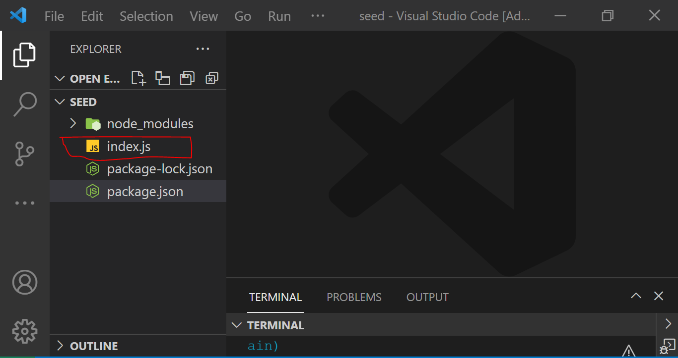Click the New Untitled Group icon
Image resolution: width=678 pixels, height=358 pixels.
163,78
